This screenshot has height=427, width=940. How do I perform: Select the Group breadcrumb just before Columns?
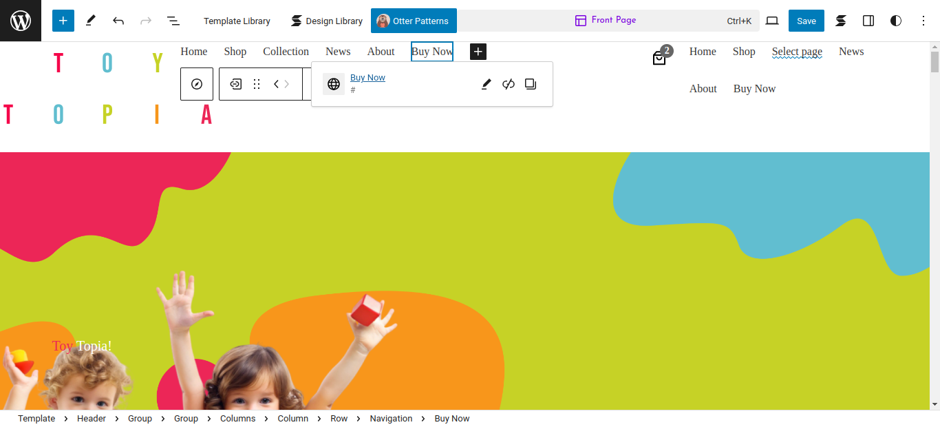(x=186, y=419)
